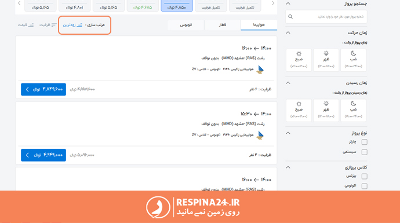Sort results by capacity (ظرفیت)

(x=48, y=25)
